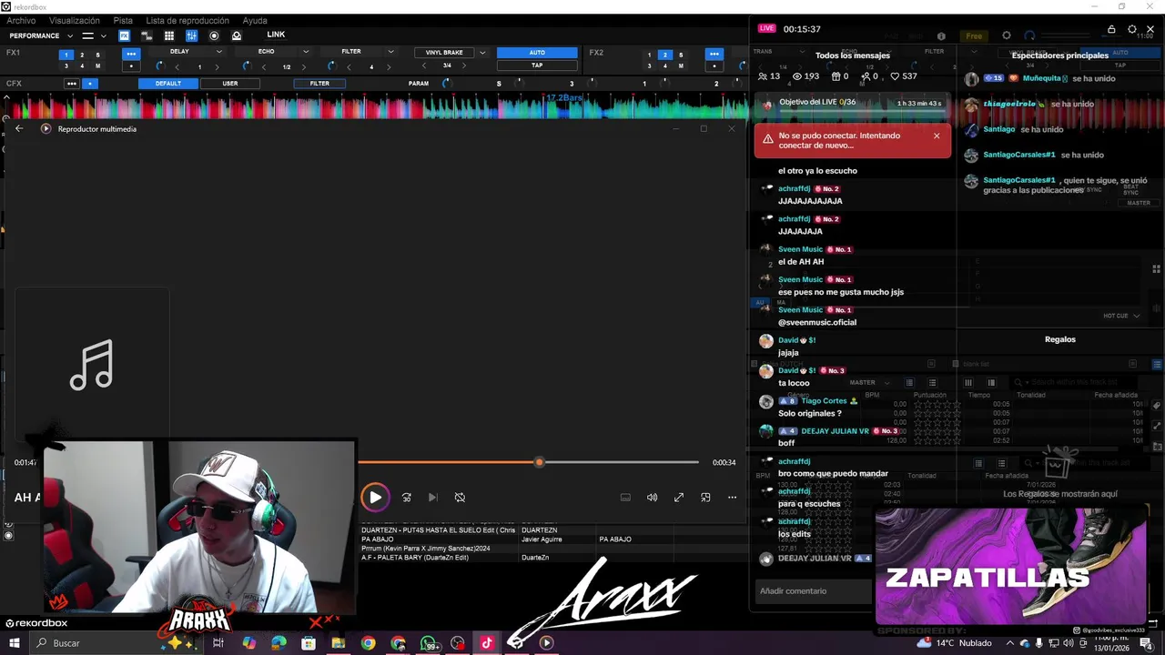Toggle FX1 sampler S assign button

(x=98, y=55)
